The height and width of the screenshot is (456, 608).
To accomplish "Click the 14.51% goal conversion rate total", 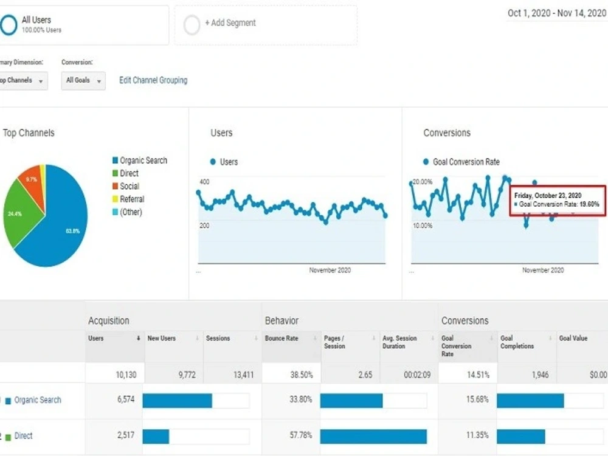I will [x=478, y=375].
